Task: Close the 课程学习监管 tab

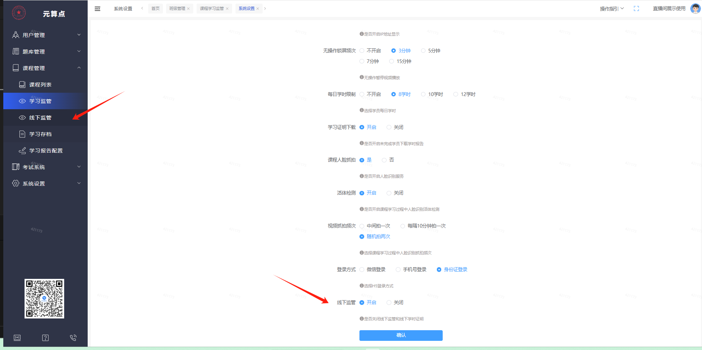Action: [x=227, y=9]
